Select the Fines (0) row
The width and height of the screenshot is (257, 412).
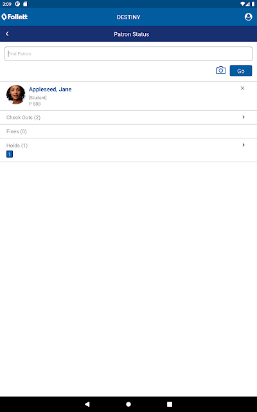pos(128,131)
